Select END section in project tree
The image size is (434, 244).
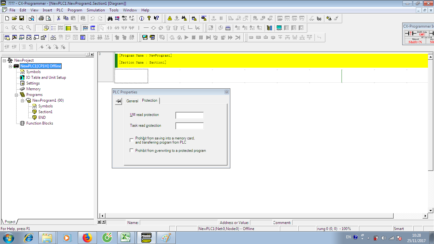click(x=42, y=118)
